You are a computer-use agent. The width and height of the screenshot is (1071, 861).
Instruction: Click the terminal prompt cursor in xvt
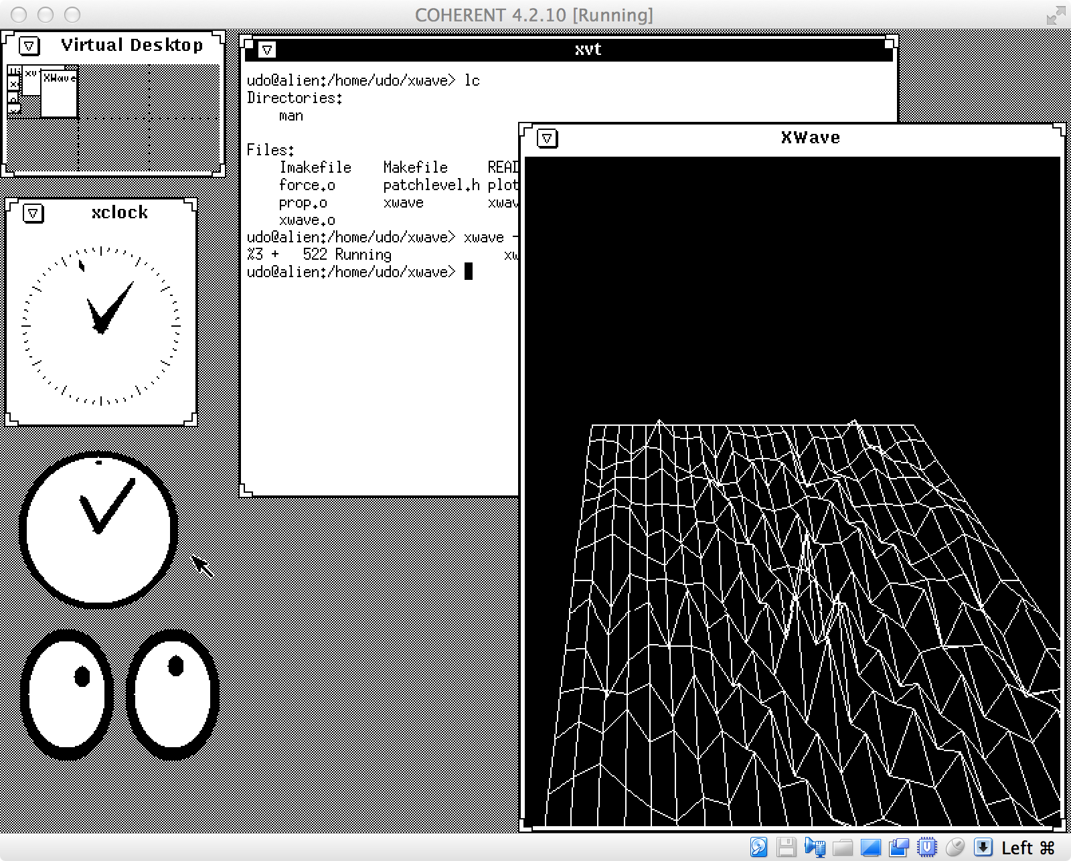pyautogui.click(x=469, y=271)
